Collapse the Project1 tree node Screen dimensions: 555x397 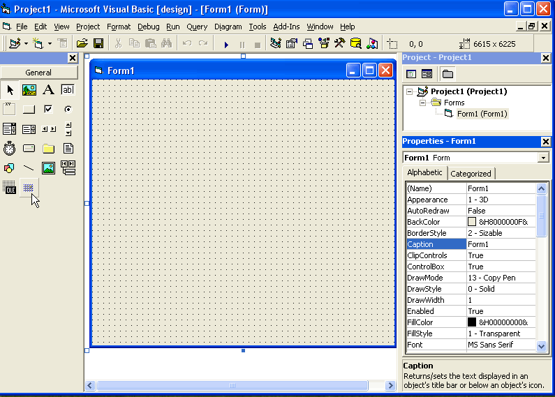click(x=410, y=91)
